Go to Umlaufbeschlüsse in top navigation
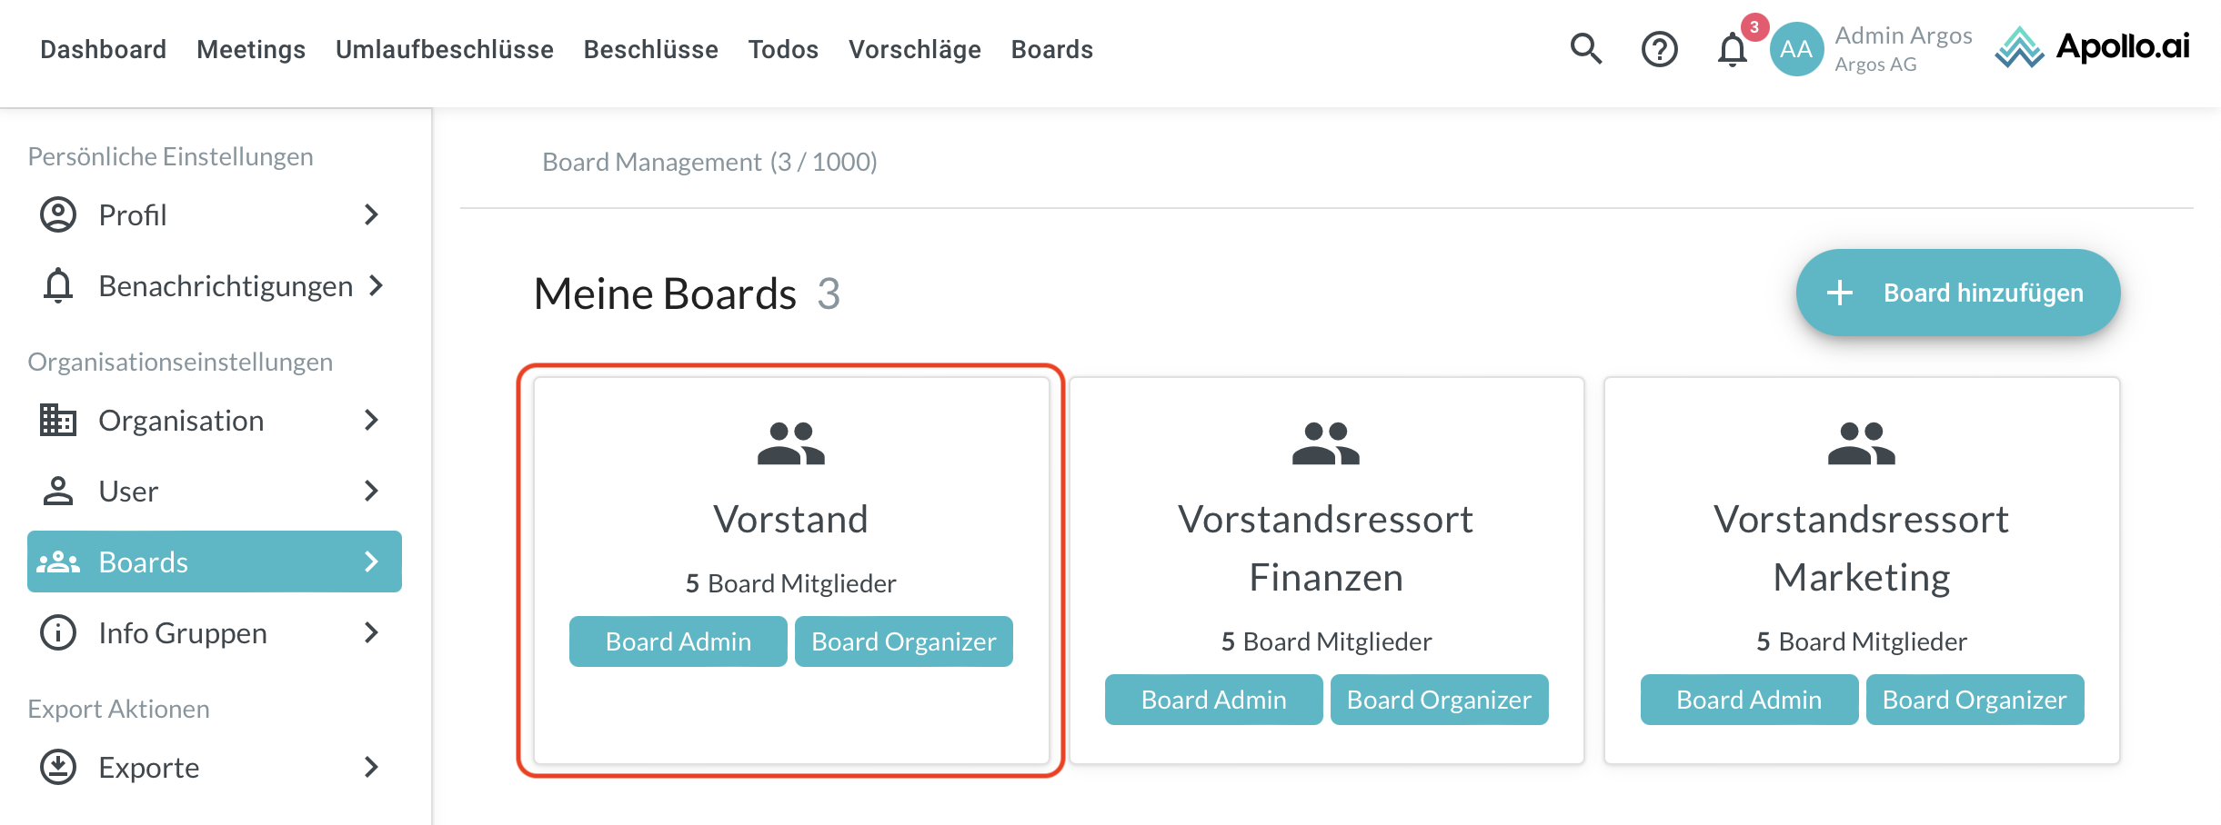2221x825 pixels. point(444,49)
